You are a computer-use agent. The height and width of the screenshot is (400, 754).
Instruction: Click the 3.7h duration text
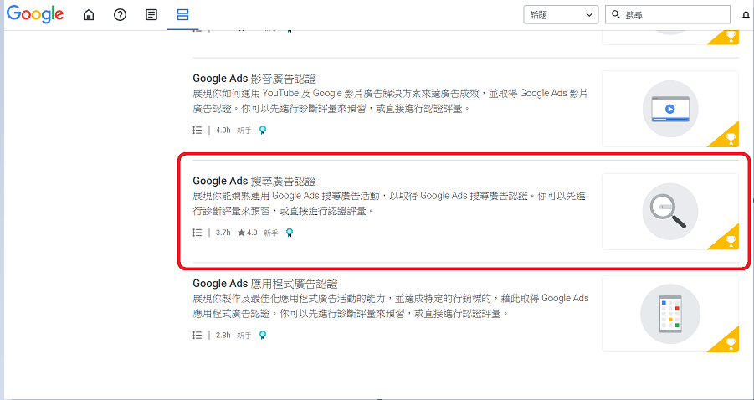point(223,233)
